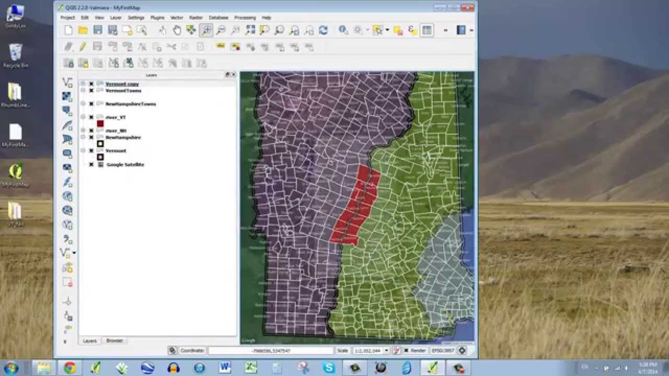The width and height of the screenshot is (669, 376).
Task: Click the EPSG:3857 CRS button
Action: pos(442,350)
